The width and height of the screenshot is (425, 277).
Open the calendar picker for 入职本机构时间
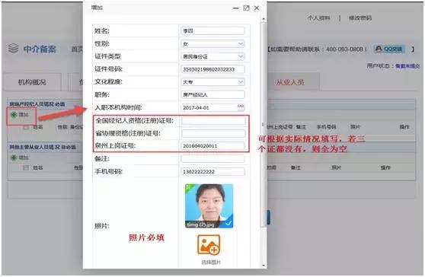click(241, 107)
